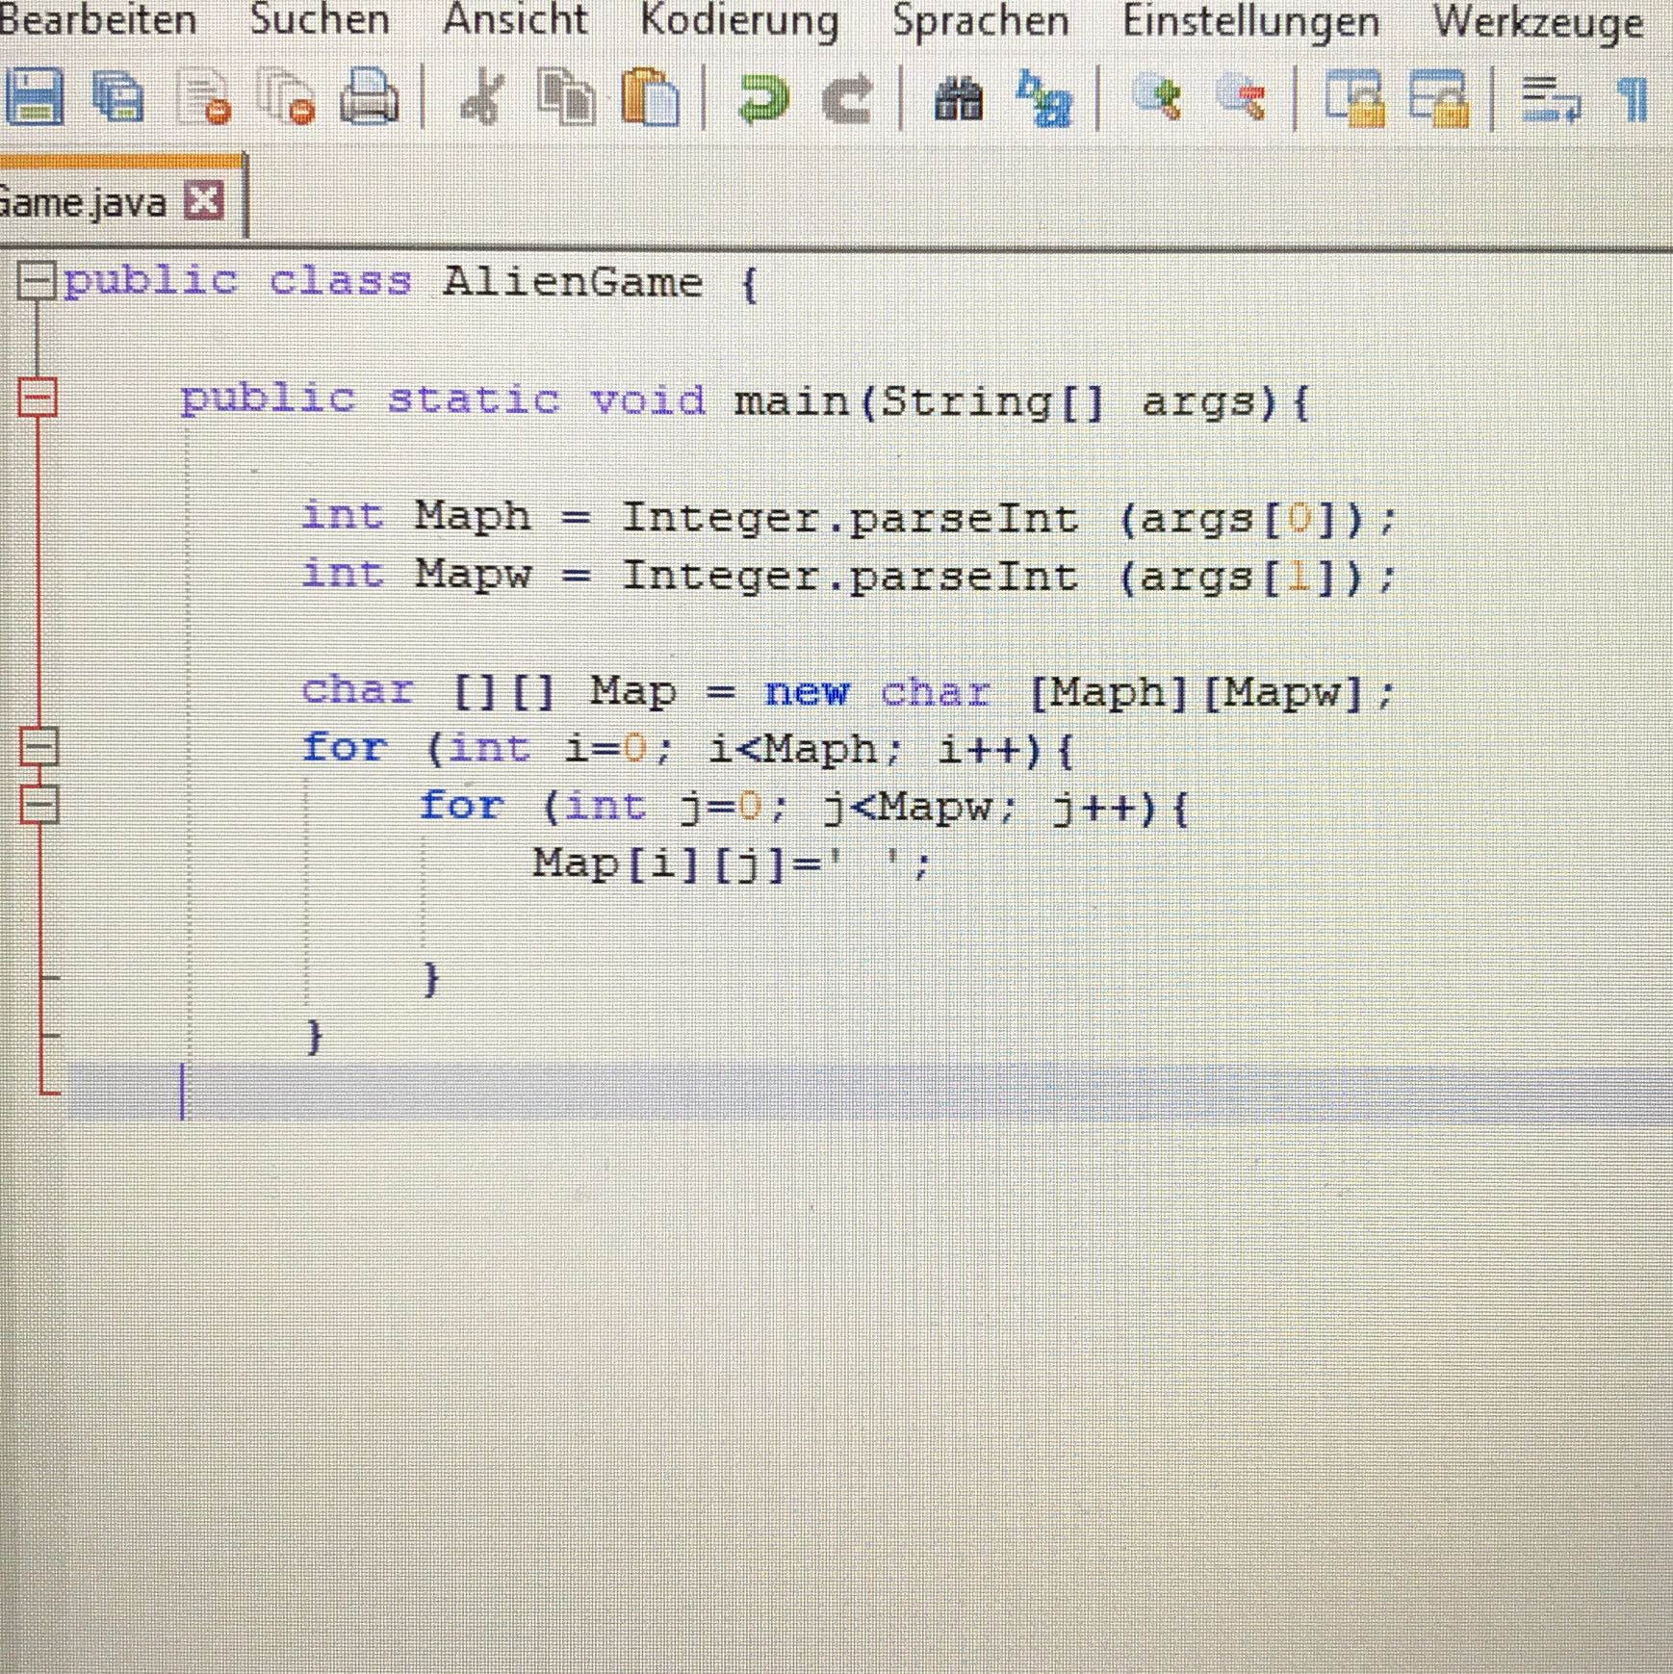The width and height of the screenshot is (1673, 1674).
Task: Collapse the main method fold marker
Action: click(38, 397)
